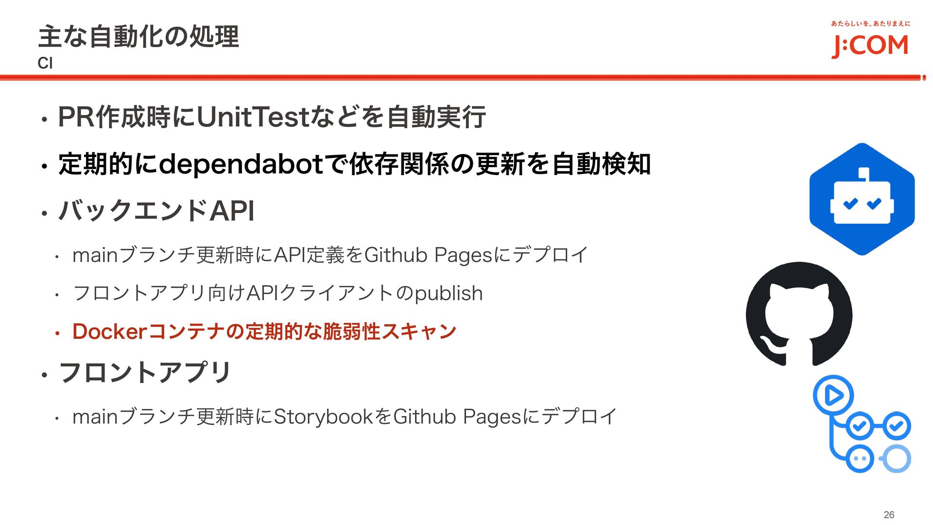The height and width of the screenshot is (525, 933).
Task: Select the dependabot bold bullet line
Action: tap(354, 164)
